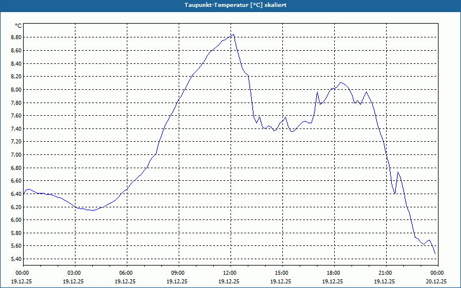Select the 6,80 y-axis label
This screenshot has width=461, height=288.
click(x=16, y=168)
